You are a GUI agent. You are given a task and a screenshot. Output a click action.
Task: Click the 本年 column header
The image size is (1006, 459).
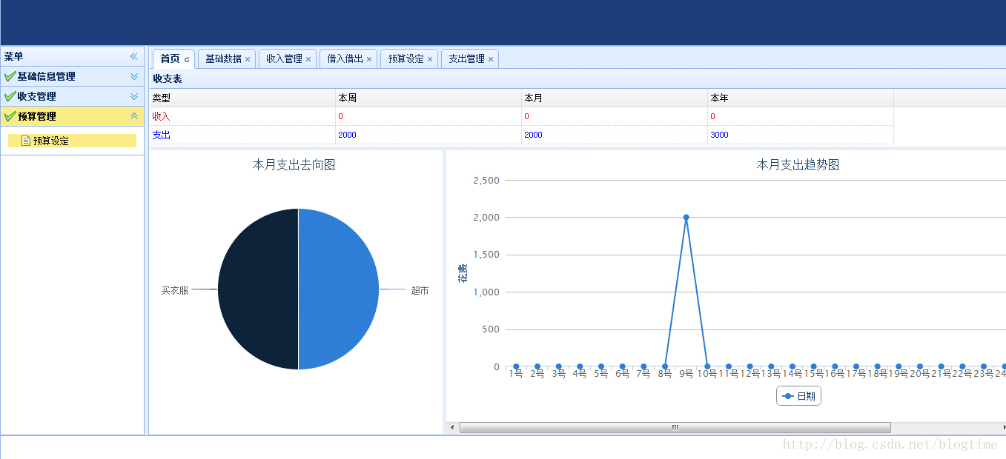(x=801, y=98)
